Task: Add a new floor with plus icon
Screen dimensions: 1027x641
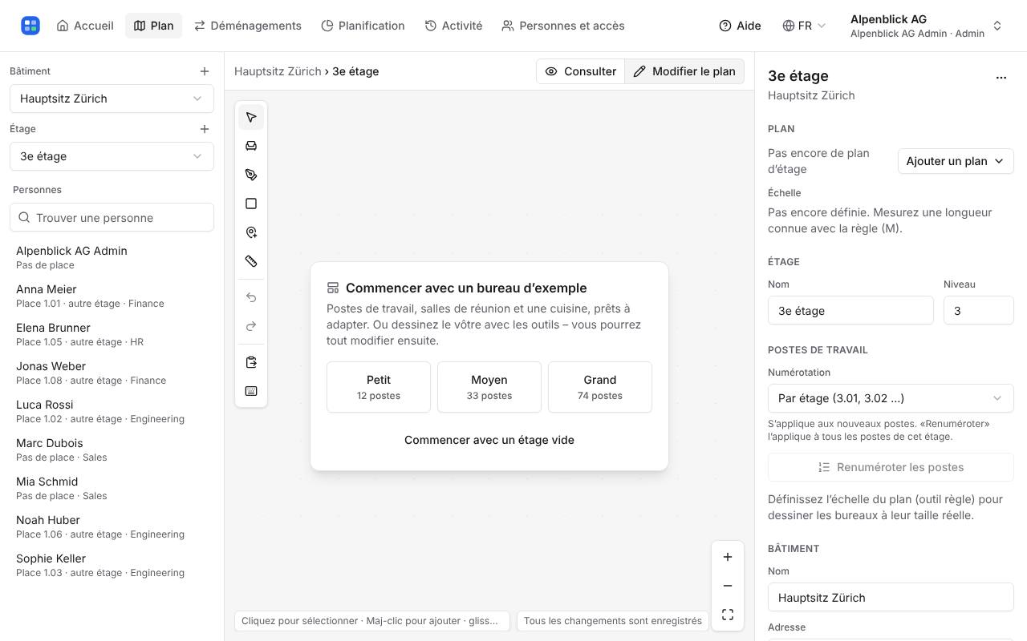Action: (205, 129)
